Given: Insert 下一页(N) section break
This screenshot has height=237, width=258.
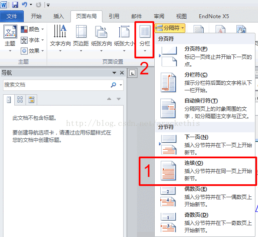Looking at the screenshot, I should [x=205, y=145].
